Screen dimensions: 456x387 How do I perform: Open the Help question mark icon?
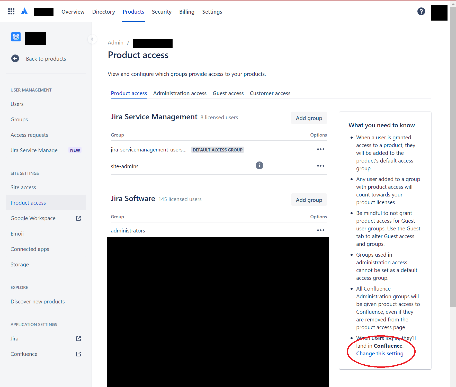coord(421,11)
